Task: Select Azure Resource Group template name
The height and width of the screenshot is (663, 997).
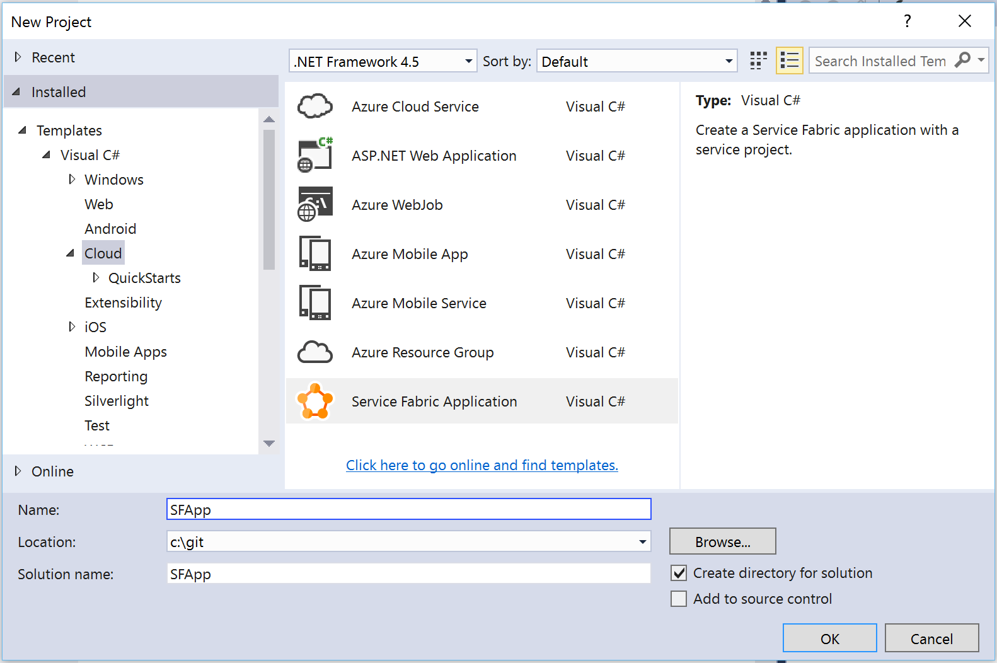Action: pos(422,352)
